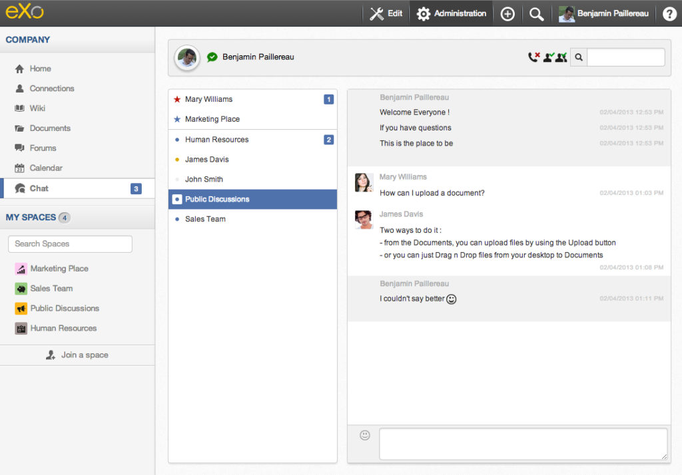Toggle group availability with the multi-user icon
The height and width of the screenshot is (475, 682).
point(561,57)
